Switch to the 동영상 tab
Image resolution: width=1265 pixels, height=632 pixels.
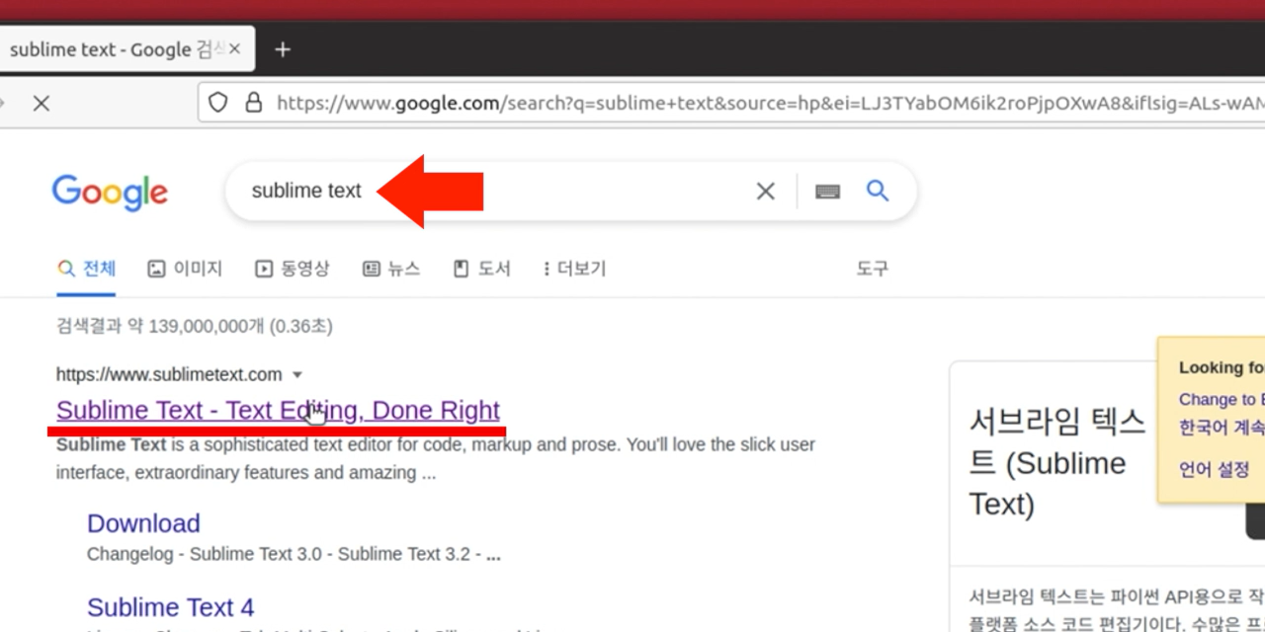[x=293, y=269]
